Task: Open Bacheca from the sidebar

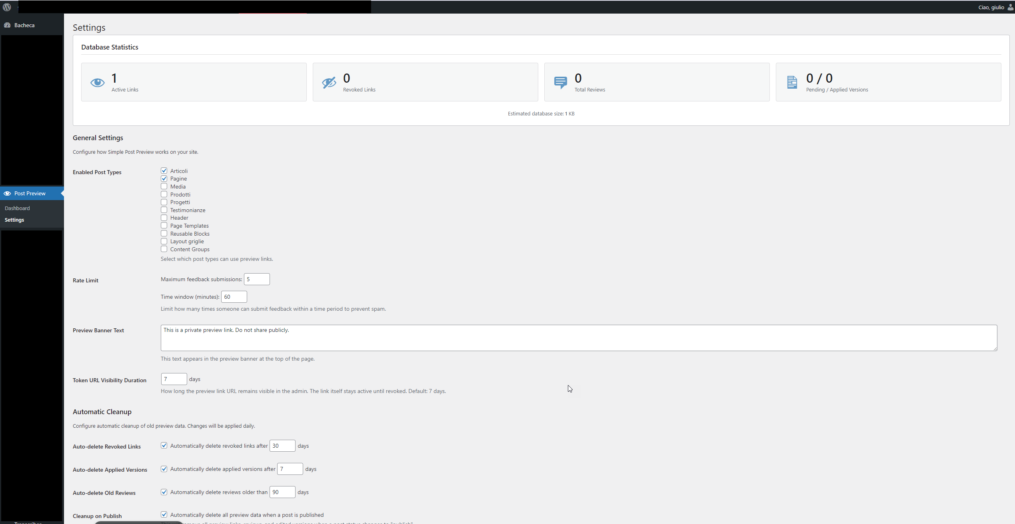Action: point(24,25)
